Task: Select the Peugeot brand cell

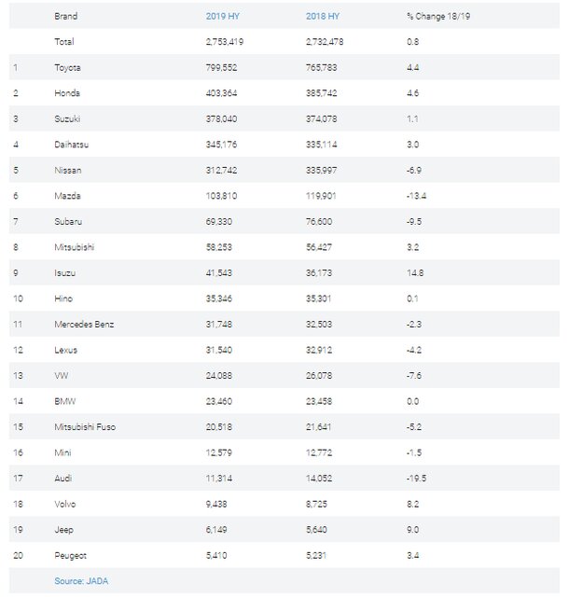Action: 71,555
